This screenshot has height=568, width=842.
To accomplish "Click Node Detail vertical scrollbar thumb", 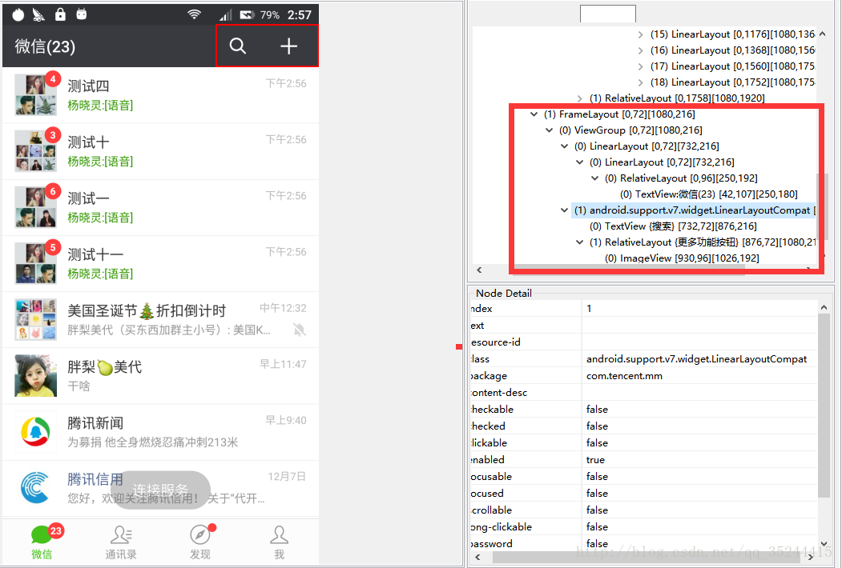I will click(x=824, y=406).
